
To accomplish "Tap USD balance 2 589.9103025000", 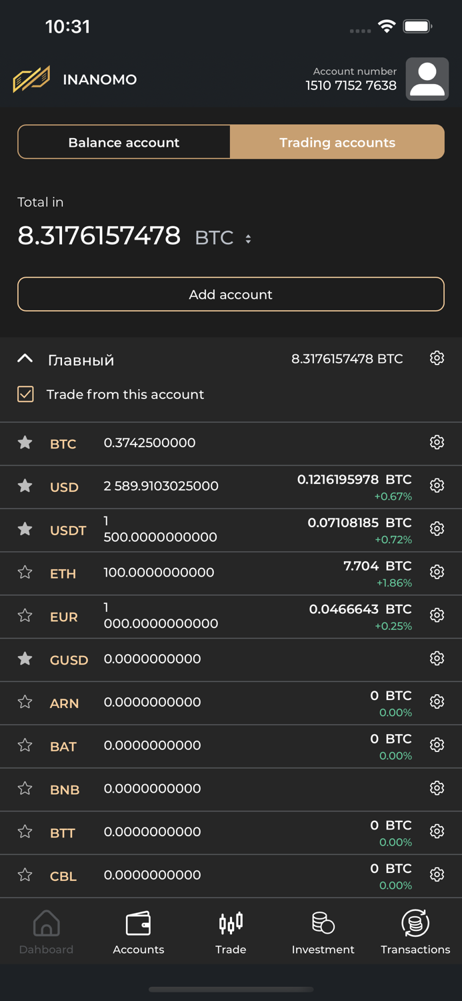I will [161, 486].
